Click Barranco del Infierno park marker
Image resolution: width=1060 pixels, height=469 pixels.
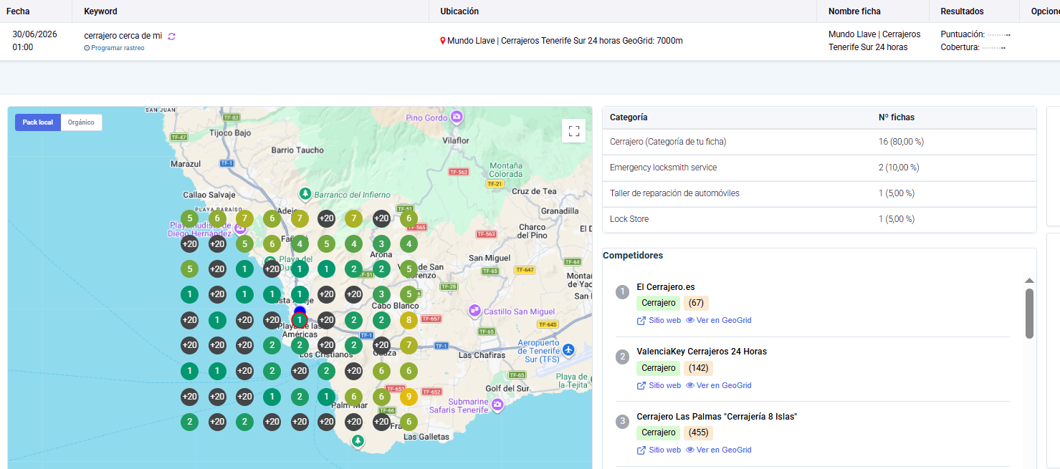point(305,194)
